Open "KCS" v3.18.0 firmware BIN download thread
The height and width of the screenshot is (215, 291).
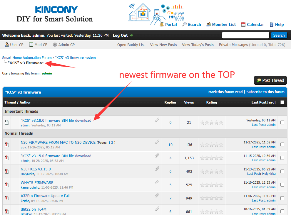coord(56,120)
